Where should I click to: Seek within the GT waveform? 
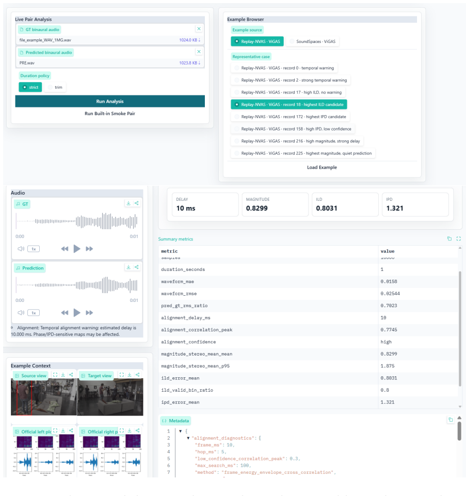pyautogui.click(x=76, y=221)
